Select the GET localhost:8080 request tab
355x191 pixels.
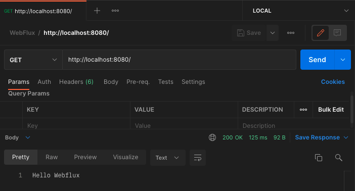[43, 11]
